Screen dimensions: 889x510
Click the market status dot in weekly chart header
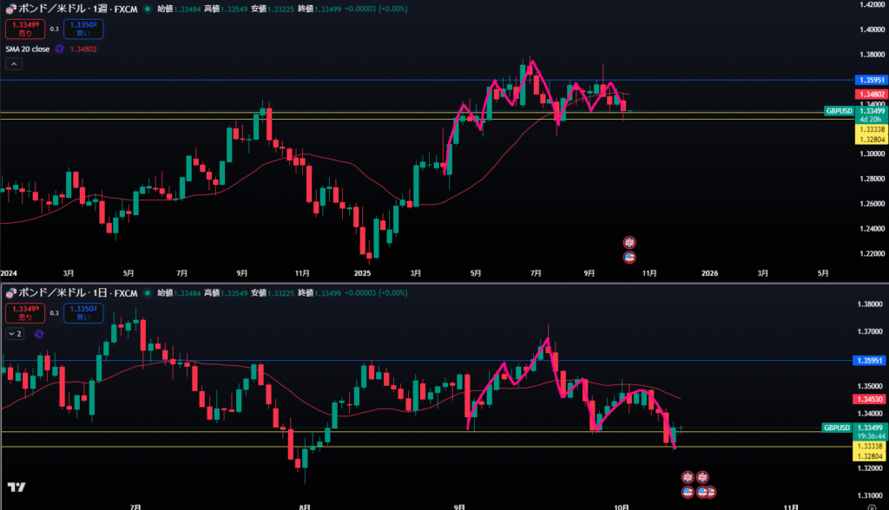tap(146, 9)
